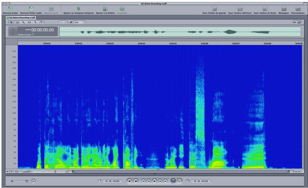Image resolution: width=308 pixels, height=188 pixels.
Task: Click the Échantillons sample value field
Action: coord(33,34)
